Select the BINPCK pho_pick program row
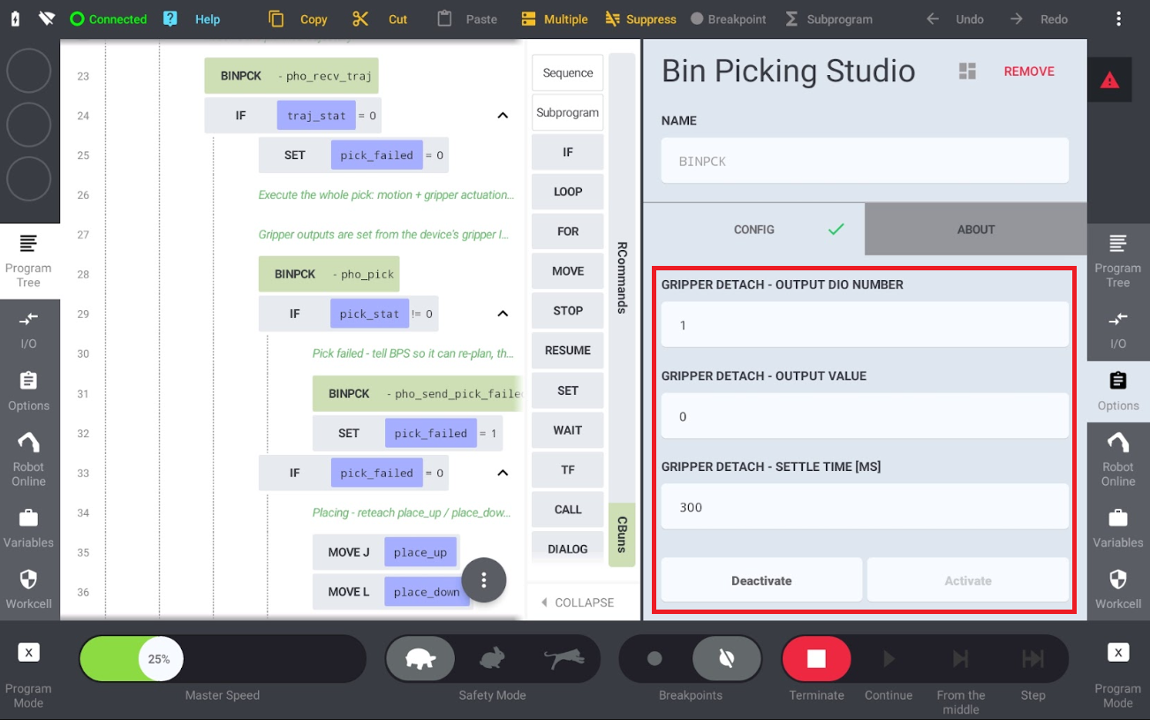The height and width of the screenshot is (720, 1150). coord(329,274)
